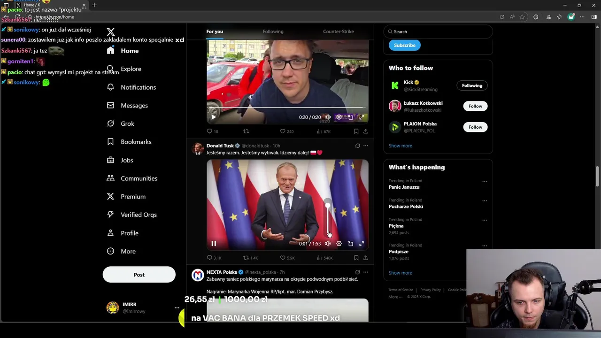Open Donald Tusk profile name link
The image size is (601, 338).
point(220,146)
